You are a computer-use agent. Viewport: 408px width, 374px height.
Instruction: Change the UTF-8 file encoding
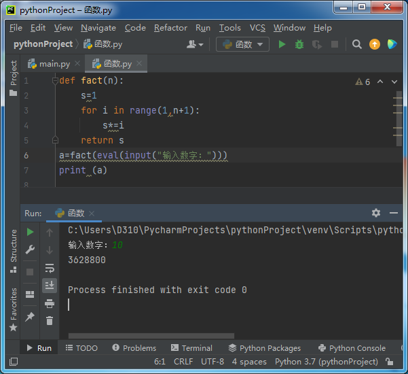[212, 362]
